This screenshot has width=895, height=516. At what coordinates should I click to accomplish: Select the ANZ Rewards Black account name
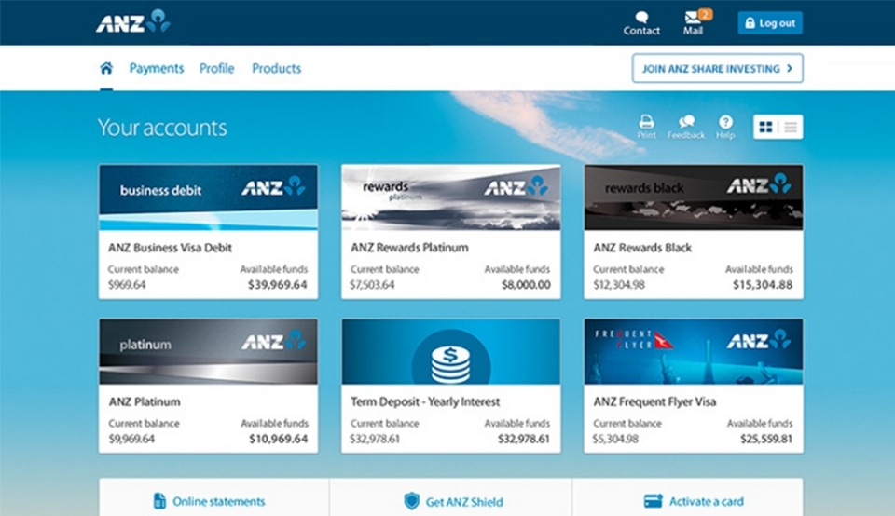pos(642,248)
